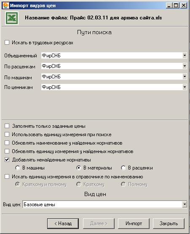Click the 'Базовые цены' combo field

tap(104, 204)
